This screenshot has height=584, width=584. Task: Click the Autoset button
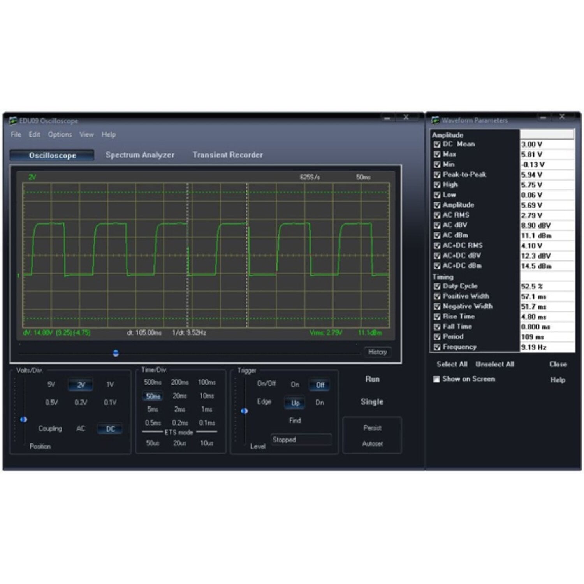(x=372, y=444)
